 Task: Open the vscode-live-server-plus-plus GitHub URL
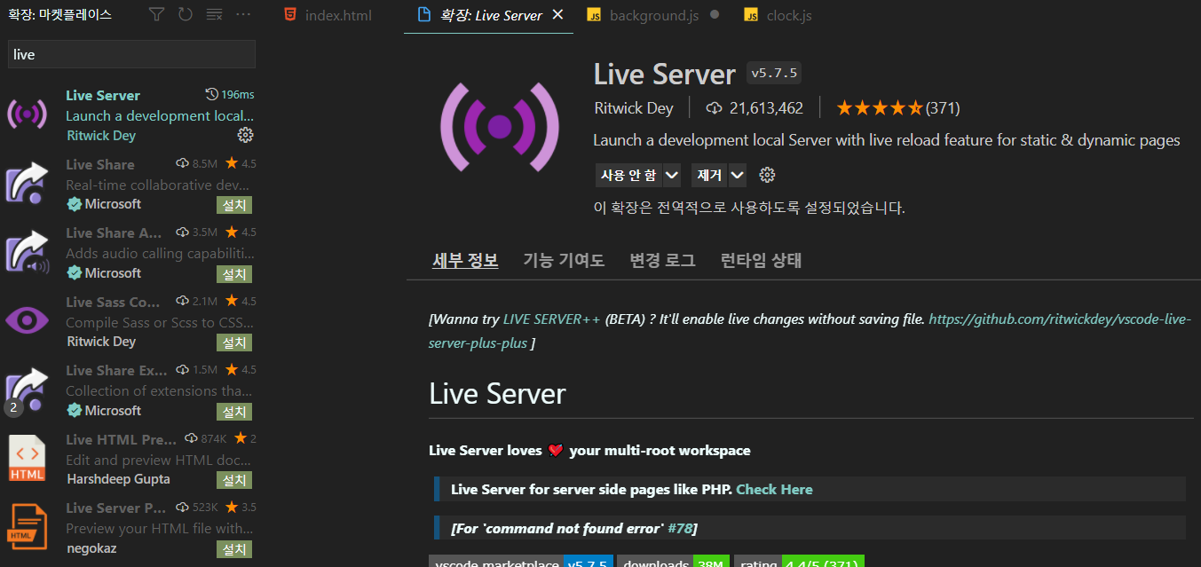[x=1059, y=319]
